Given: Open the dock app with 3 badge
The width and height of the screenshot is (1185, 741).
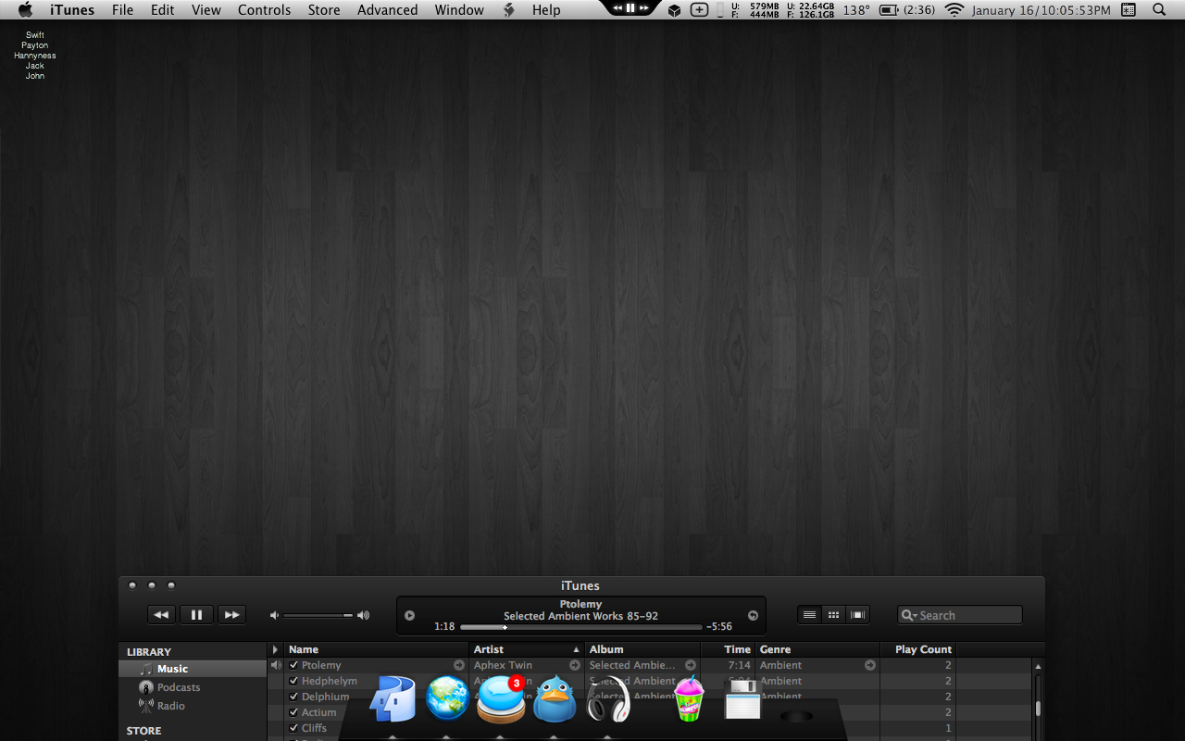Looking at the screenshot, I should coord(501,699).
